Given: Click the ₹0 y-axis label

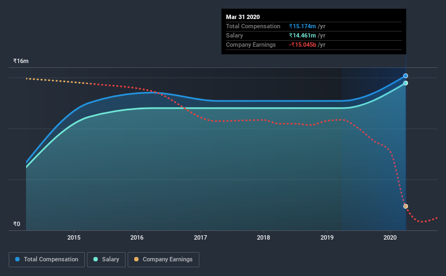Looking at the screenshot, I should pyautogui.click(x=17, y=224).
